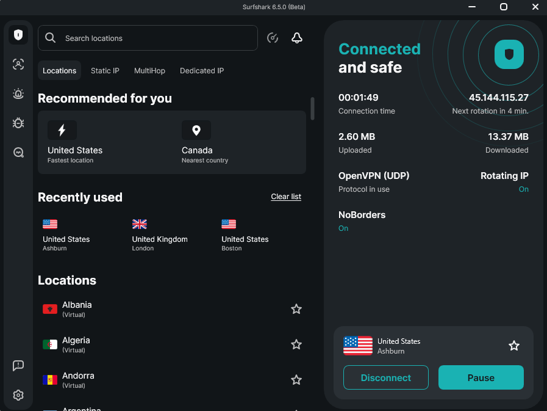Click the IP address 45.144.115.27
This screenshot has height=411, width=547.
(x=499, y=98)
